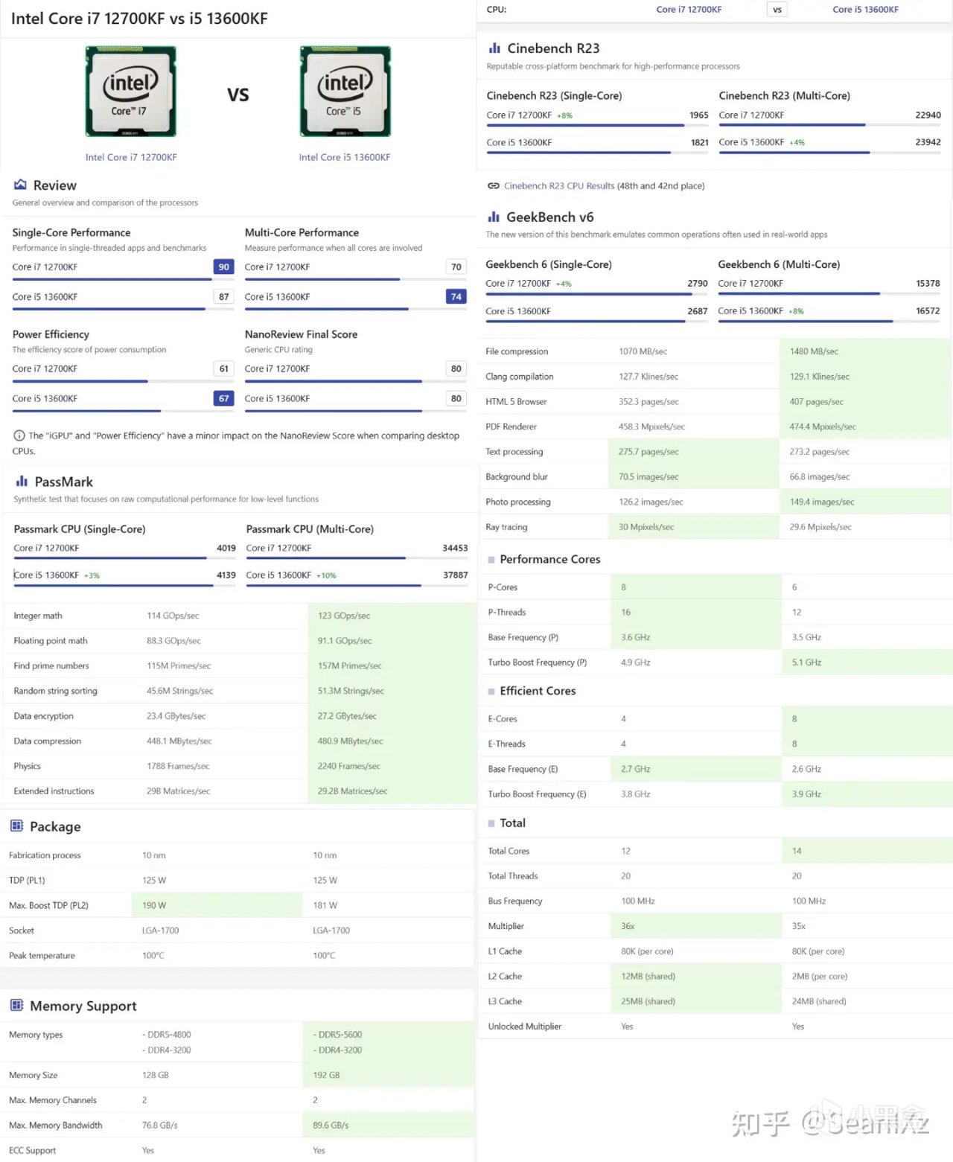The width and height of the screenshot is (953, 1162).
Task: Click the info icon beside the iGPU note
Action: tap(19, 435)
